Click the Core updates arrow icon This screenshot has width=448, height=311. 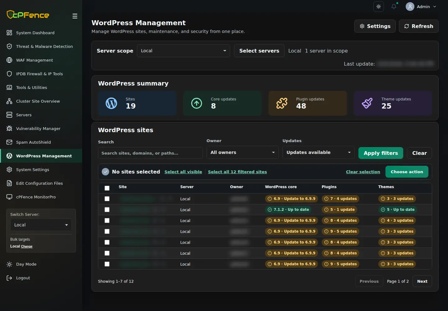tap(197, 103)
